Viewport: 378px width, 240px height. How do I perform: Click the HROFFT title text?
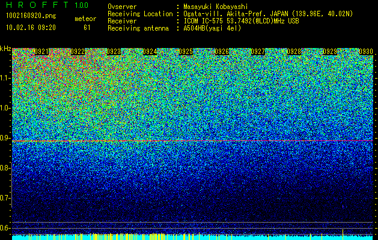click(x=37, y=5)
